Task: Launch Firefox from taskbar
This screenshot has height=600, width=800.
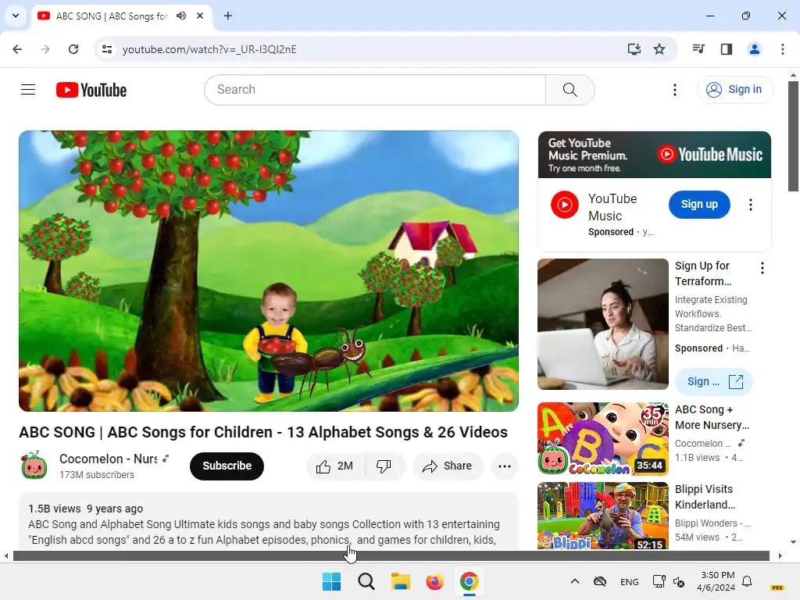Action: pos(434,581)
